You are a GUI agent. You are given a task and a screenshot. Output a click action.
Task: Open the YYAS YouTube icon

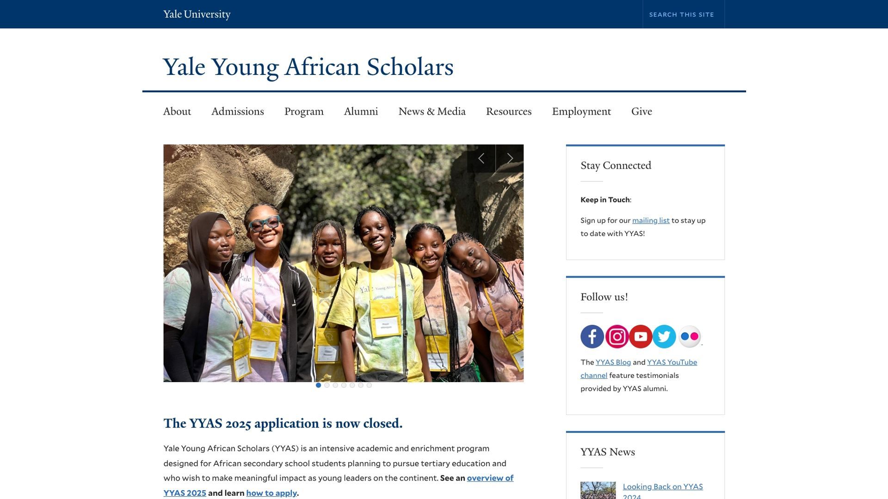pos(641,336)
